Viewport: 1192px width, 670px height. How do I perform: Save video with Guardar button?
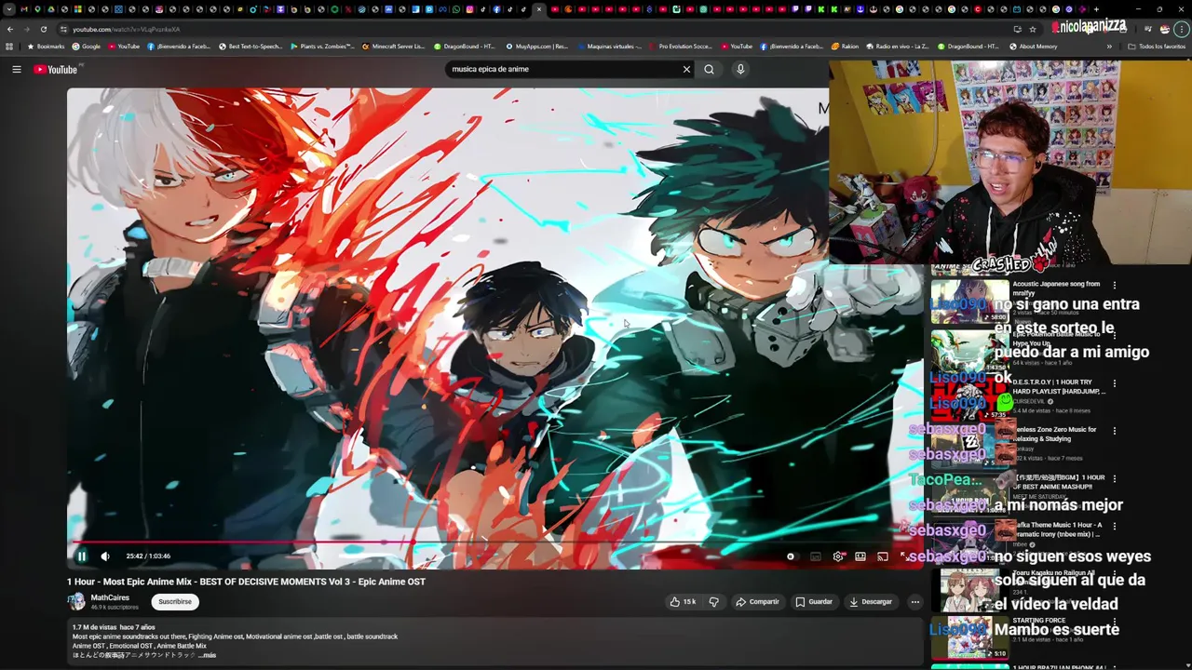[x=814, y=602]
